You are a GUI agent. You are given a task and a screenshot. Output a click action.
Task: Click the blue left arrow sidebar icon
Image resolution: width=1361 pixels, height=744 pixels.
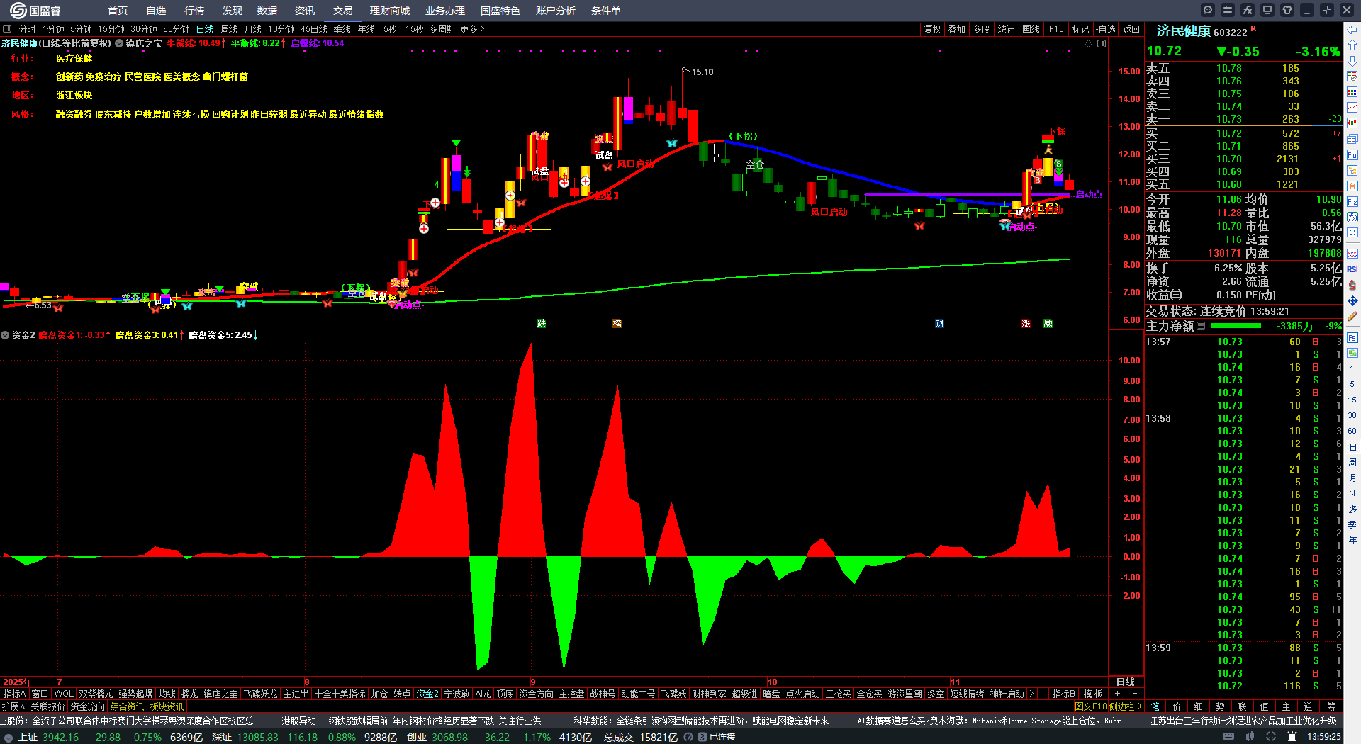point(1352,30)
